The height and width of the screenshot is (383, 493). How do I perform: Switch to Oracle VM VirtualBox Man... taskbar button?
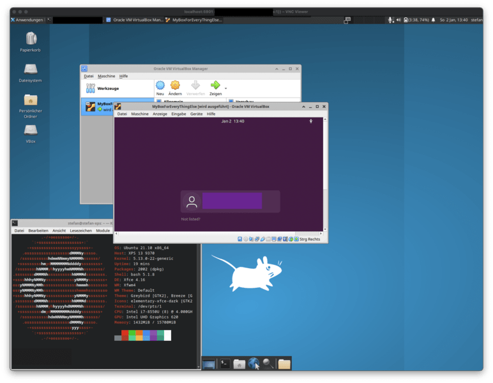(135, 20)
